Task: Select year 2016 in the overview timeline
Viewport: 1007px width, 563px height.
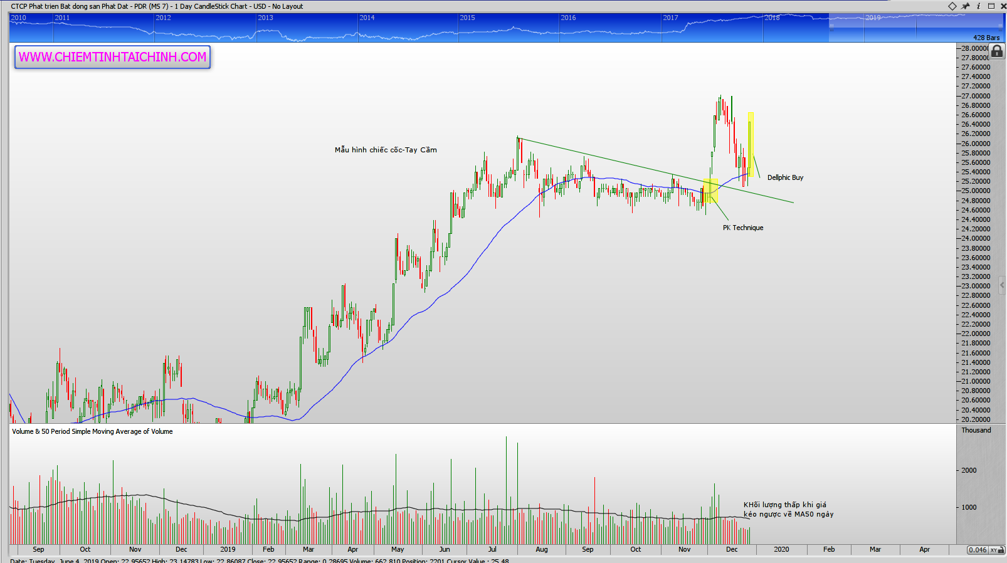Action: click(x=568, y=18)
